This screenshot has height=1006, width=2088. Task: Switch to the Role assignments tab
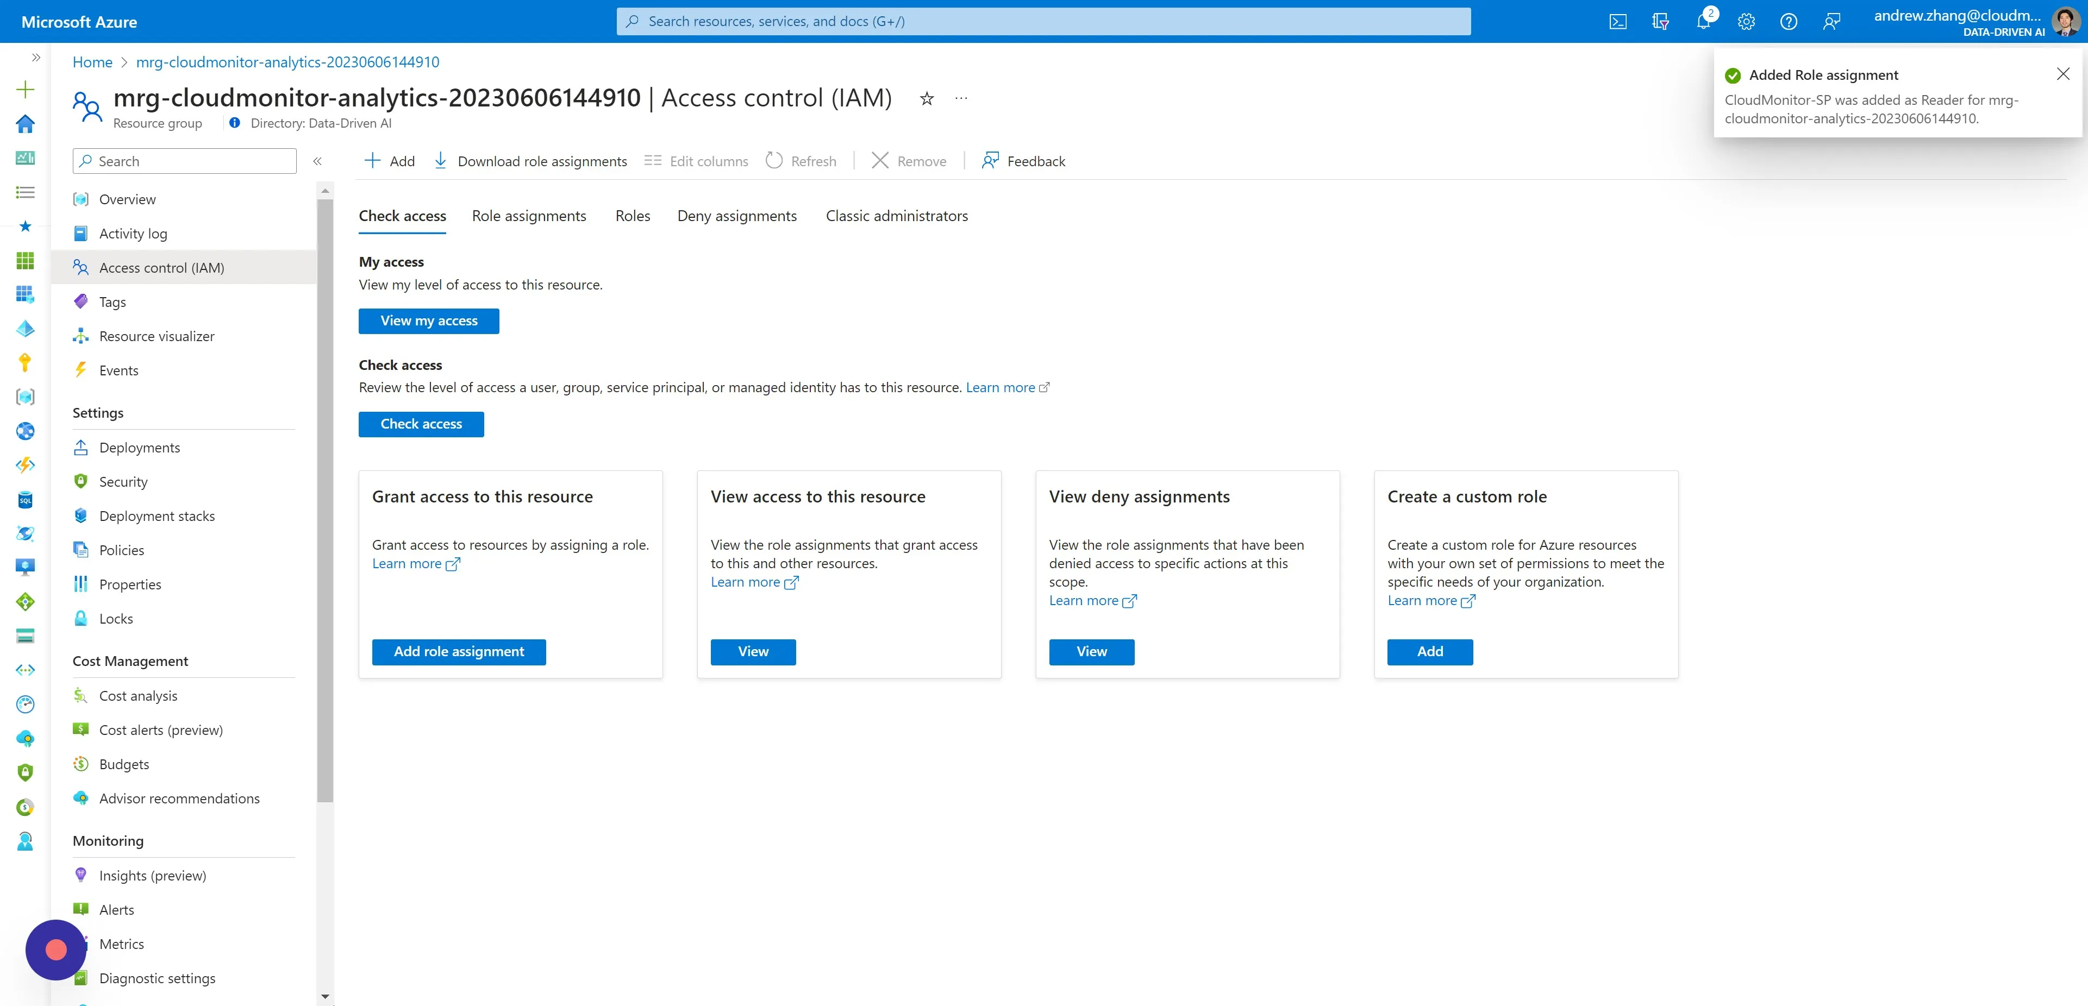point(528,216)
